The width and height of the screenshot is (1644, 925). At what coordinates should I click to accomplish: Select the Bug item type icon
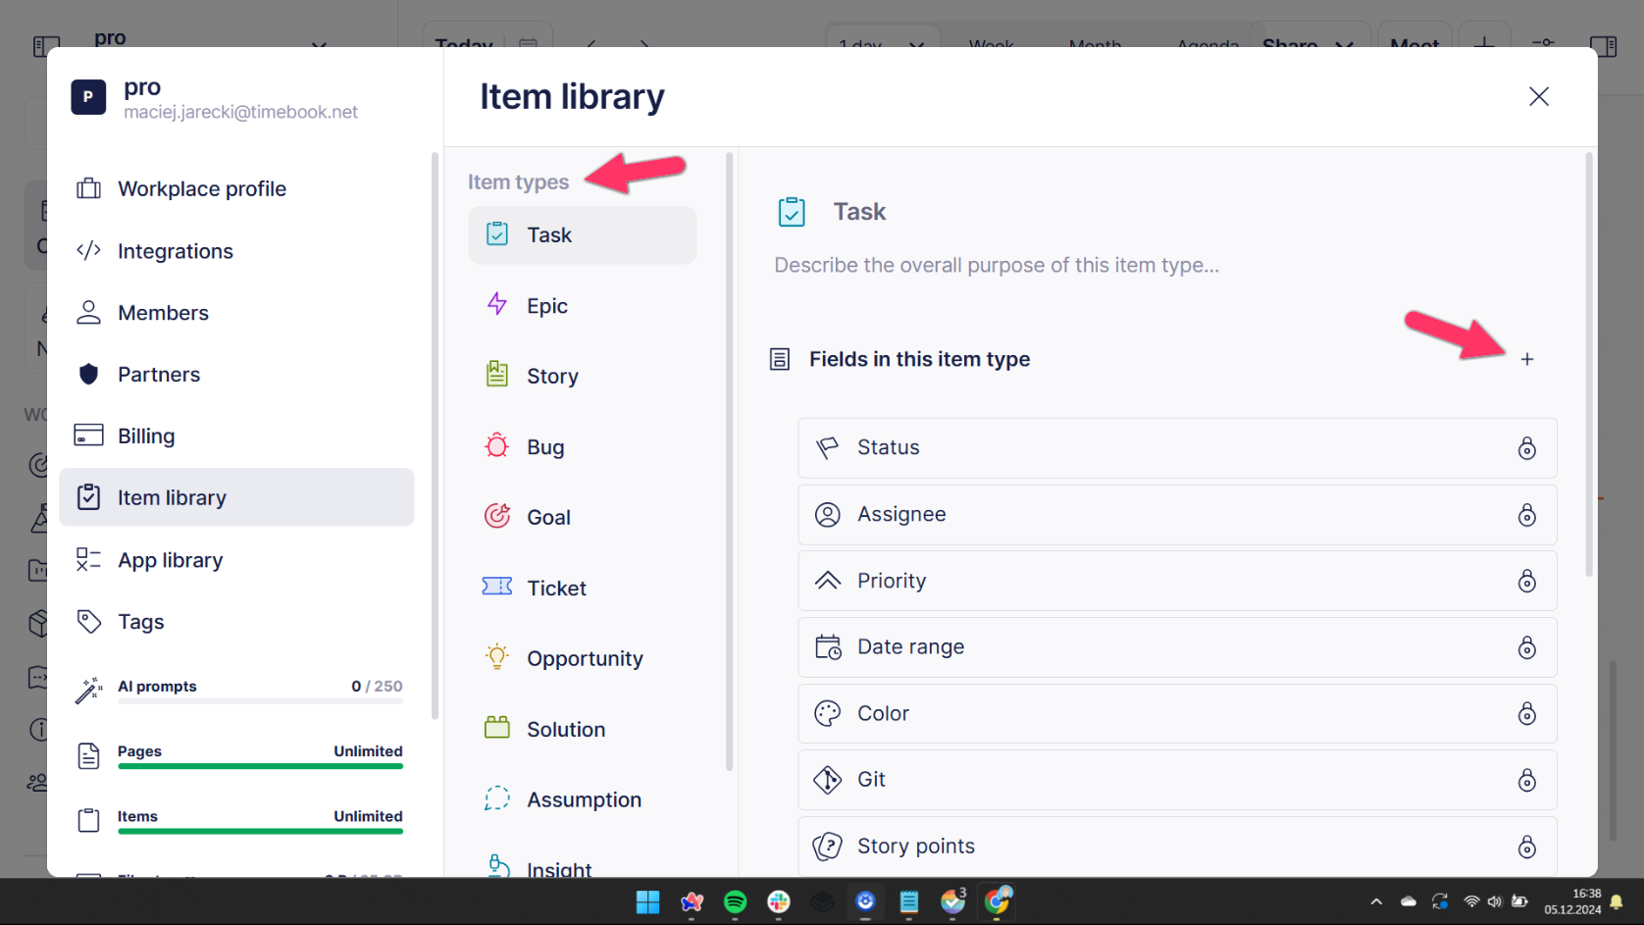point(497,446)
